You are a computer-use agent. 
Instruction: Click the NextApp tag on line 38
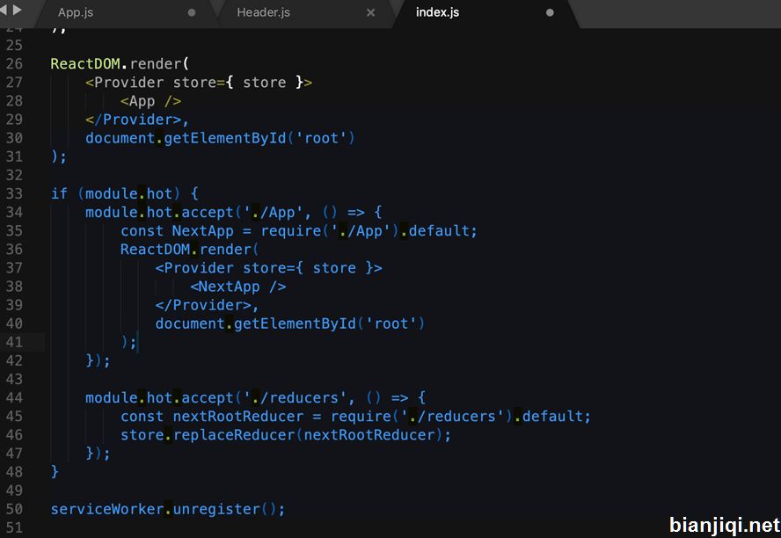pyautogui.click(x=238, y=287)
